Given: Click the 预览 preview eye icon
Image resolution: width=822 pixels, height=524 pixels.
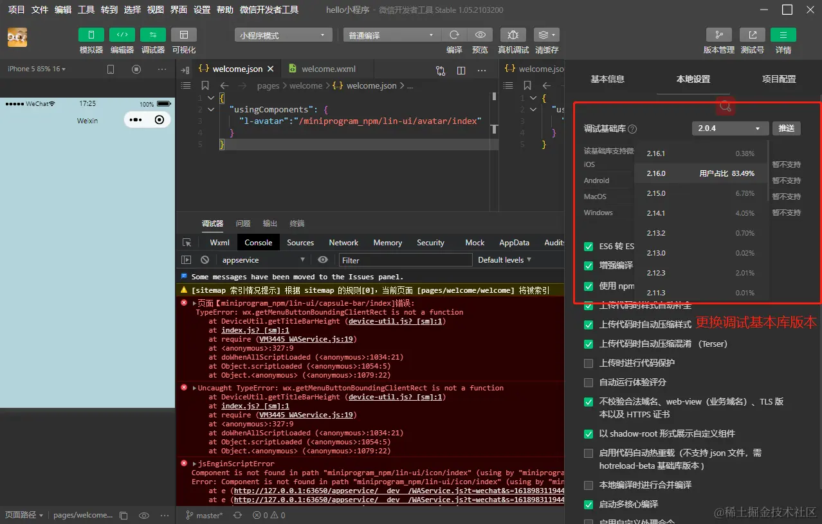Looking at the screenshot, I should (480, 35).
